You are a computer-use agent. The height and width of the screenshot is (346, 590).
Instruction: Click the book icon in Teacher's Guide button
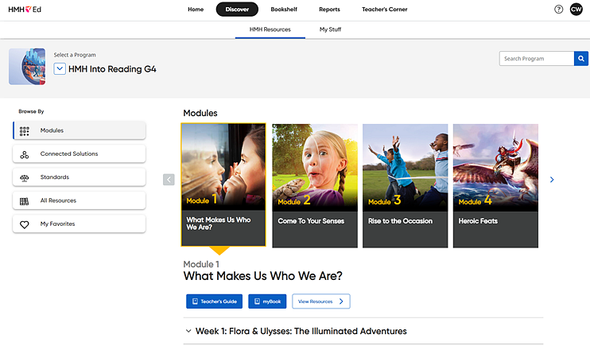pyautogui.click(x=195, y=301)
